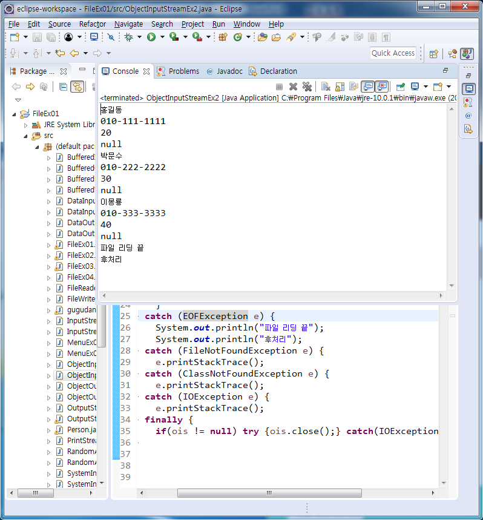This screenshot has height=520, width=483.
Task: Toggle Scroll Lock in console toolbar
Action: pyautogui.click(x=340, y=87)
